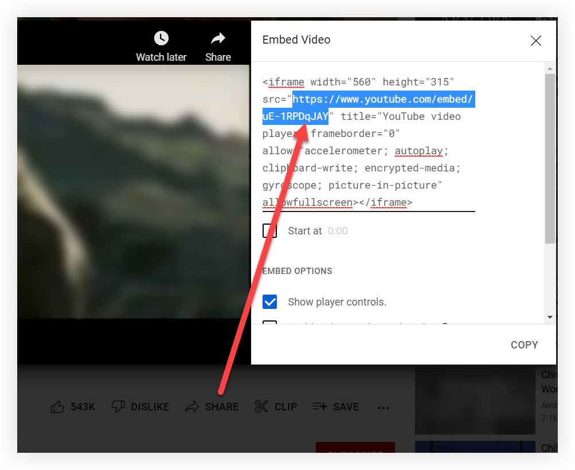Click the SAVE playlist add icon

pyautogui.click(x=319, y=406)
